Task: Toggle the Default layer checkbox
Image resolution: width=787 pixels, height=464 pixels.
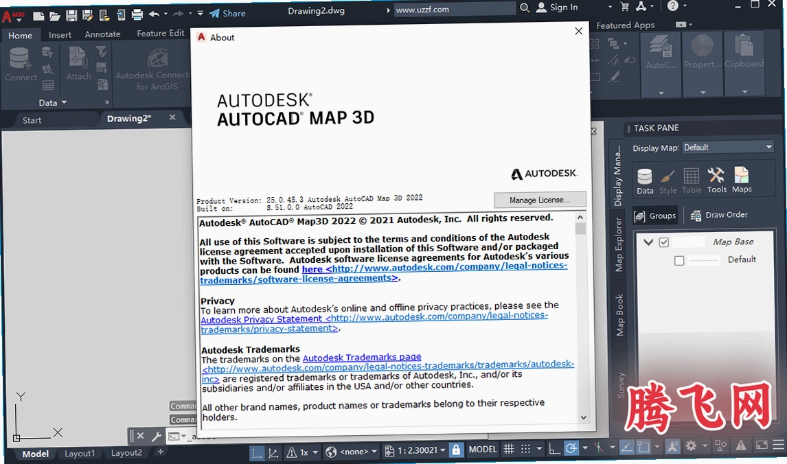Action: (679, 260)
